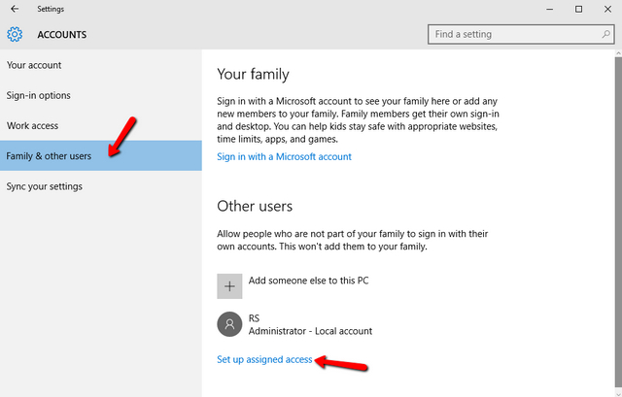
Task: Click the ACCOUNTS header title
Action: tap(62, 35)
